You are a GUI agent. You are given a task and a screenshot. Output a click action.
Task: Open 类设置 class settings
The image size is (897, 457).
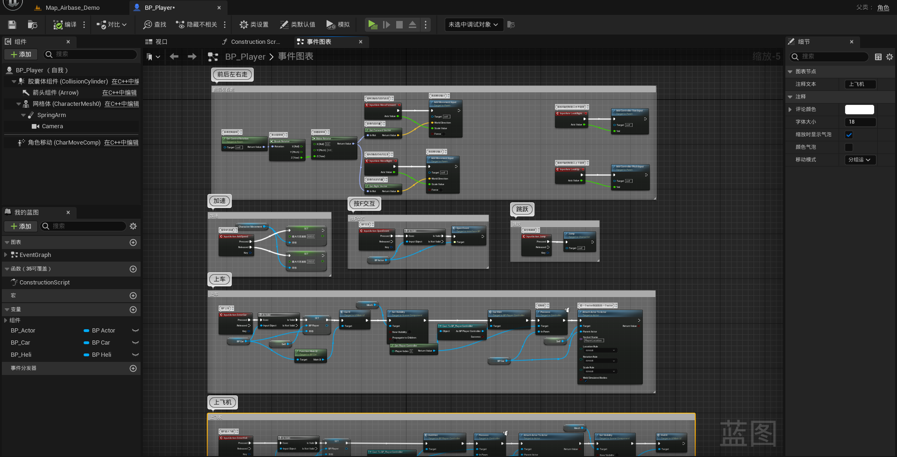(x=254, y=25)
